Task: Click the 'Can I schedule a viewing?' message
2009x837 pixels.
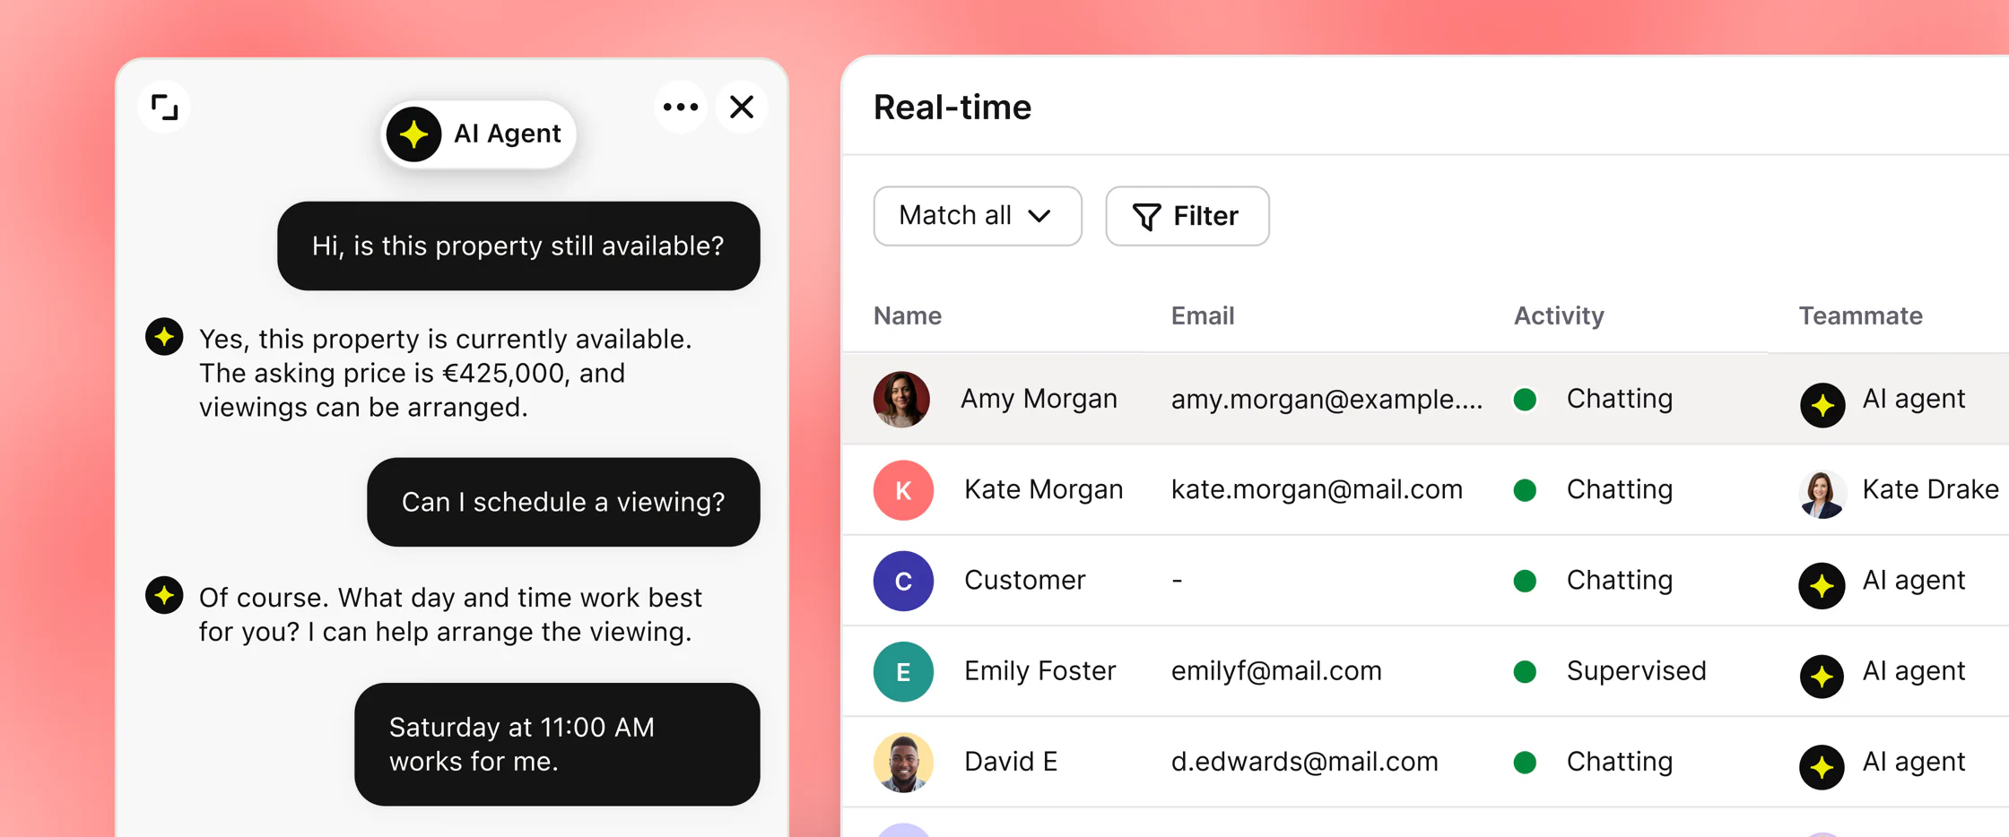Action: point(563,502)
